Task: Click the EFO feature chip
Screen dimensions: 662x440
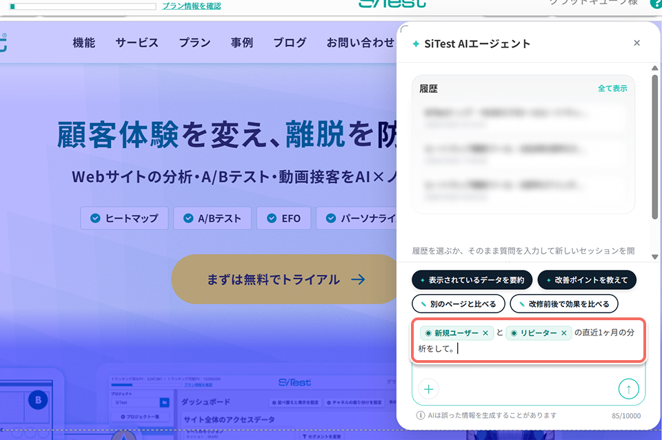Action: pyautogui.click(x=283, y=218)
